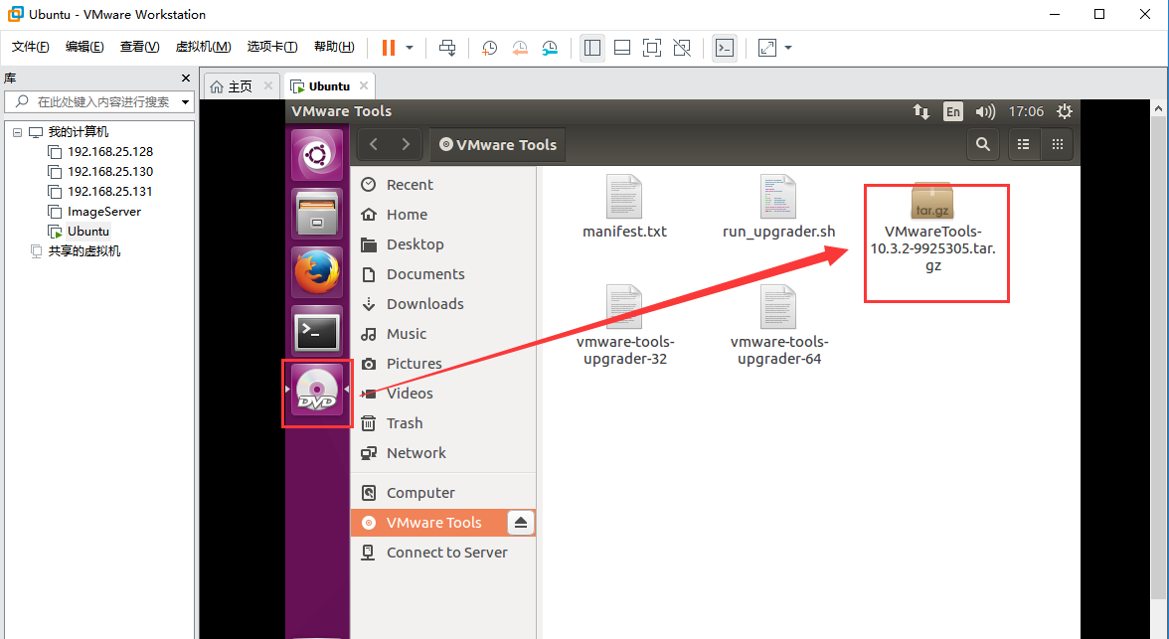
Task: Open the 帮助(H) menu
Action: click(334, 47)
